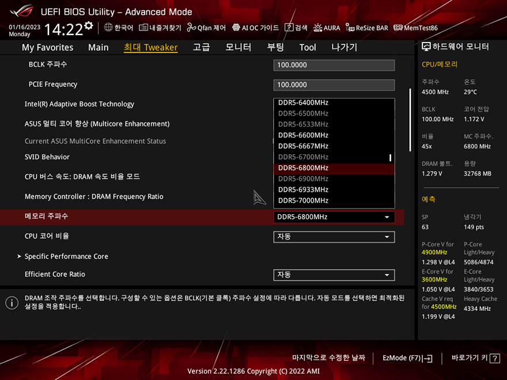Click the 4500 MHz frequency value
The image size is (507, 380).
click(435, 92)
